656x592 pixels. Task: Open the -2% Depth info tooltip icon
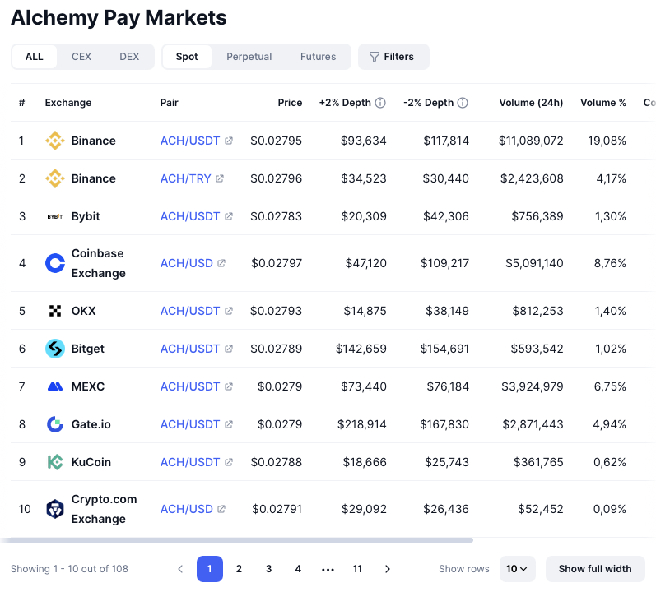point(463,103)
